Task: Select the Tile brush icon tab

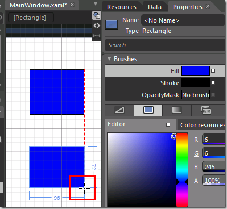Action: click(x=206, y=110)
